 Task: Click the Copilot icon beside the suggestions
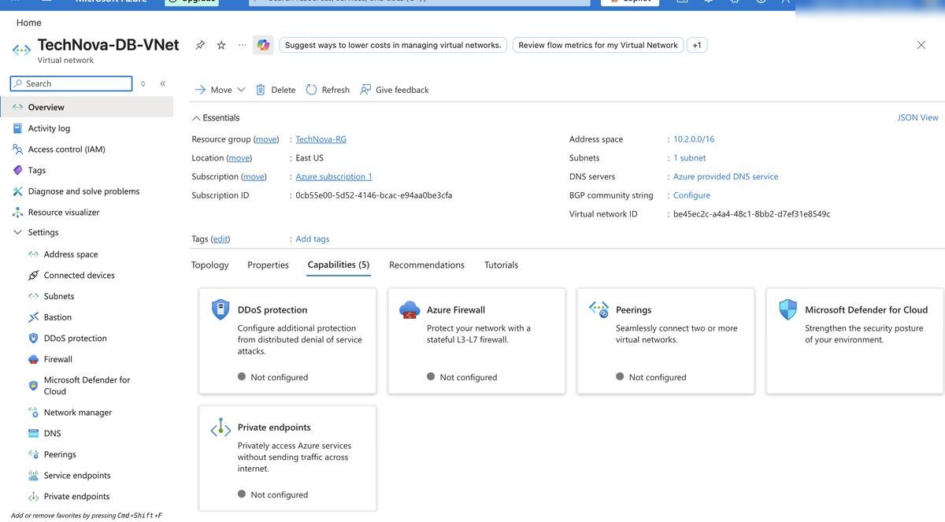tap(263, 45)
